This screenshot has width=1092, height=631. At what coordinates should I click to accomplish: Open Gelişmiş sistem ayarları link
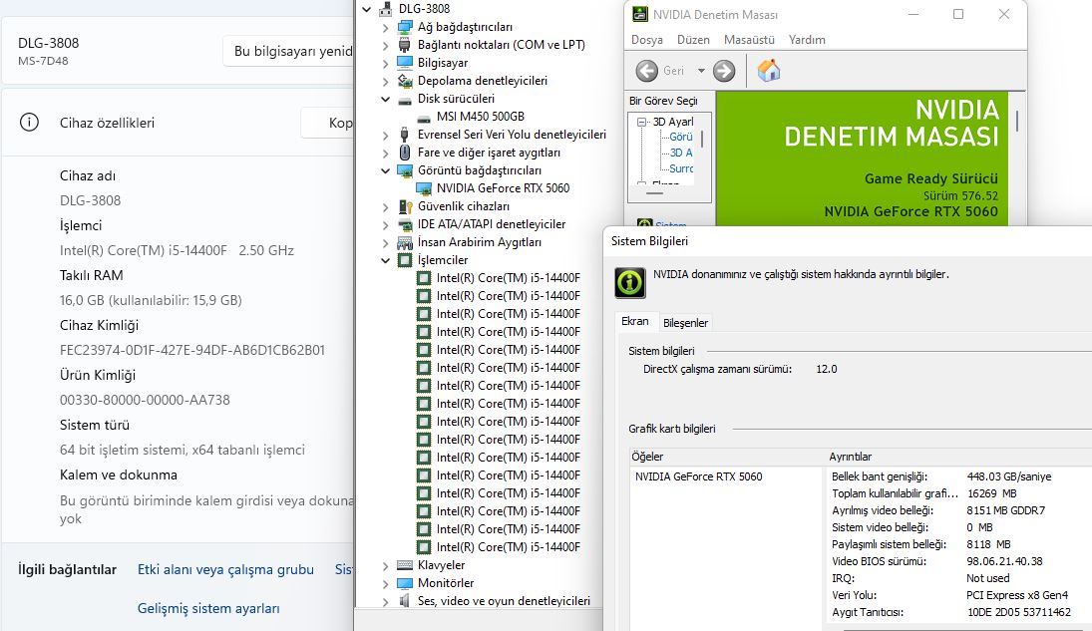click(208, 608)
